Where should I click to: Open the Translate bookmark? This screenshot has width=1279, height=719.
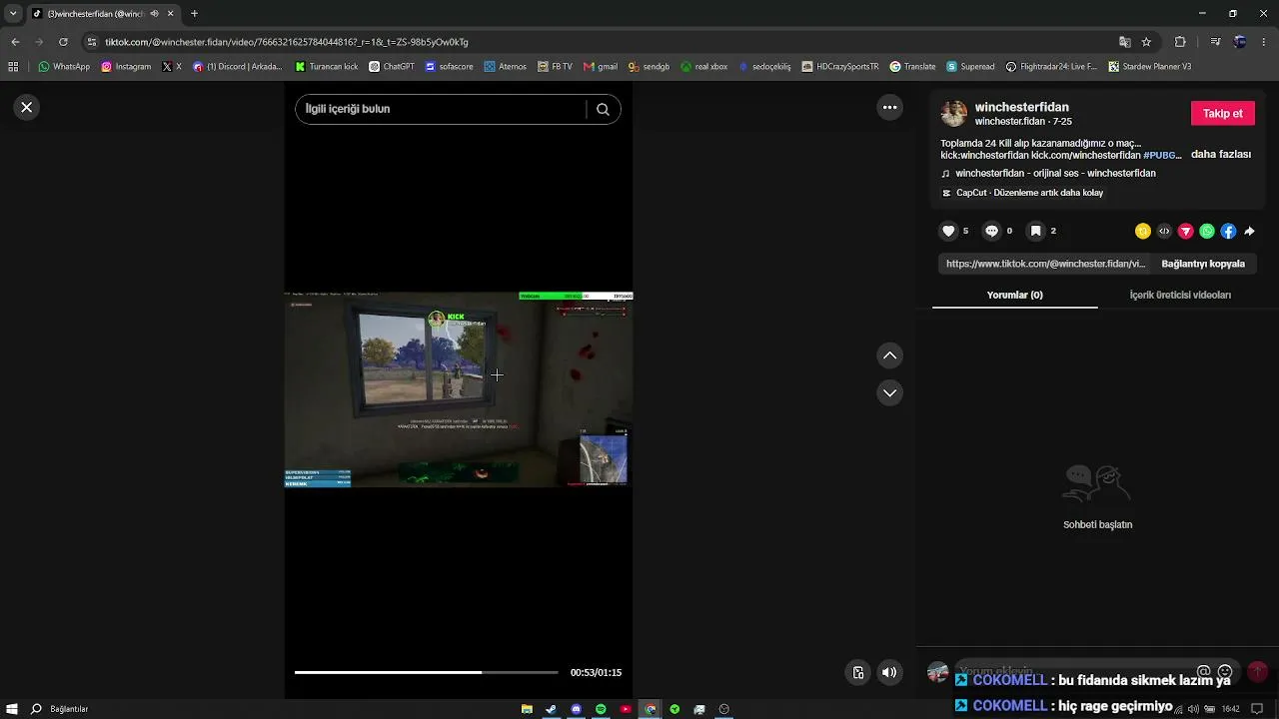912,67
